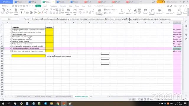Click the clear formatting eraser icon
Viewport: 189px width, 106px height.
pos(46,12)
